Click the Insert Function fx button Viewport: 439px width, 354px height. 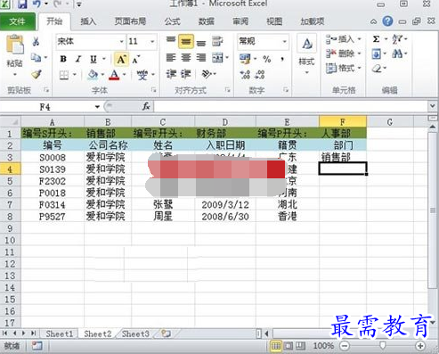[x=146, y=106]
